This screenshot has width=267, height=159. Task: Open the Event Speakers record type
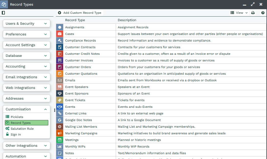click(x=77, y=87)
